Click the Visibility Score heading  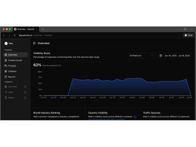[42, 53]
